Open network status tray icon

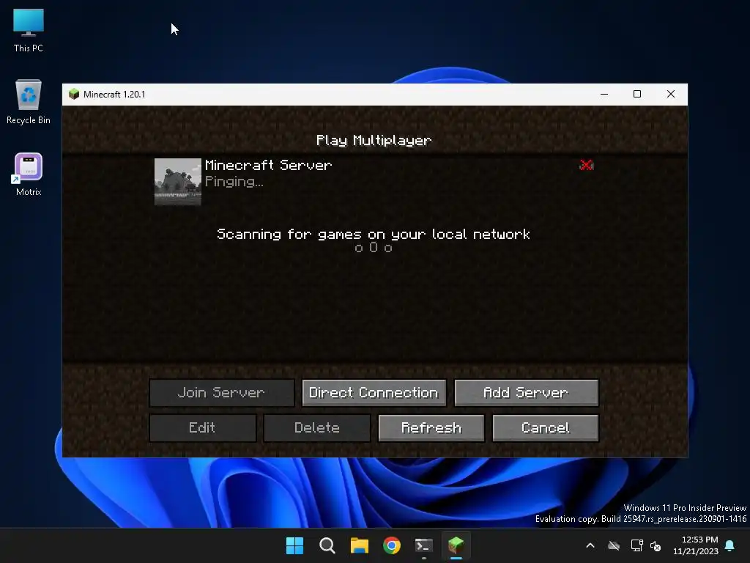coord(636,545)
